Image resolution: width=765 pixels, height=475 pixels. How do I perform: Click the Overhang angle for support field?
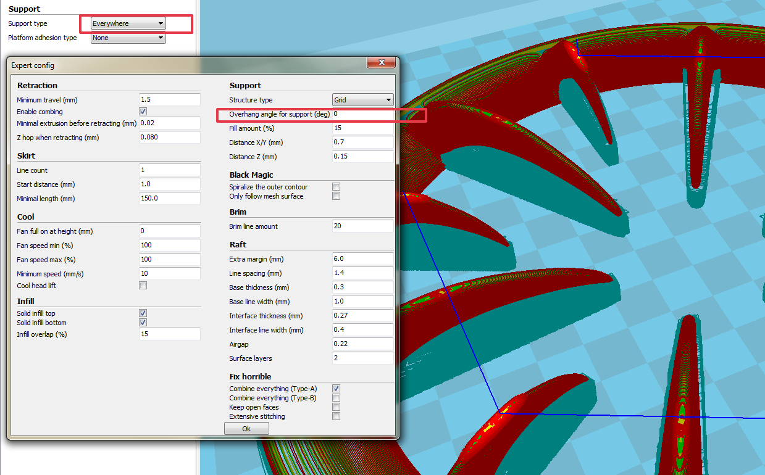[x=362, y=114]
